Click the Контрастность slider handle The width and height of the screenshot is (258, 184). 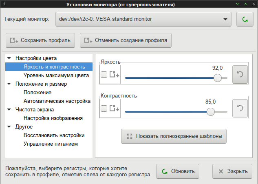211,112
